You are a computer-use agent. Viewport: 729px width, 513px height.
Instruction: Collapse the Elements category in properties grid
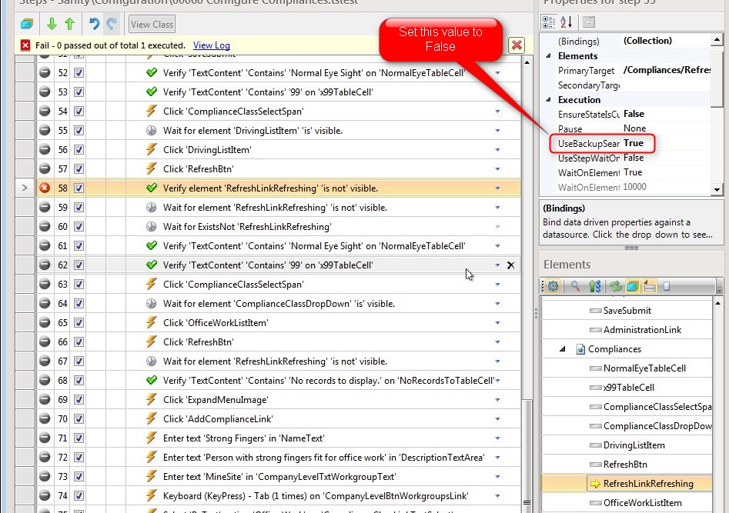[548, 55]
